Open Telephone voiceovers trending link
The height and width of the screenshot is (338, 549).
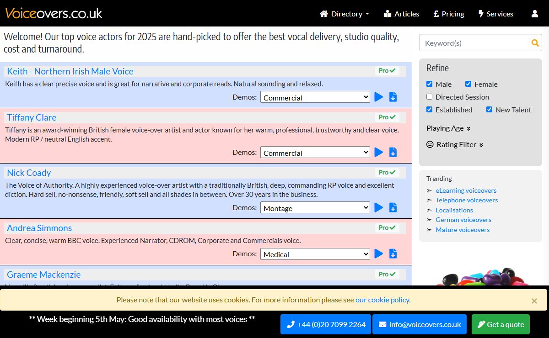coord(467,200)
